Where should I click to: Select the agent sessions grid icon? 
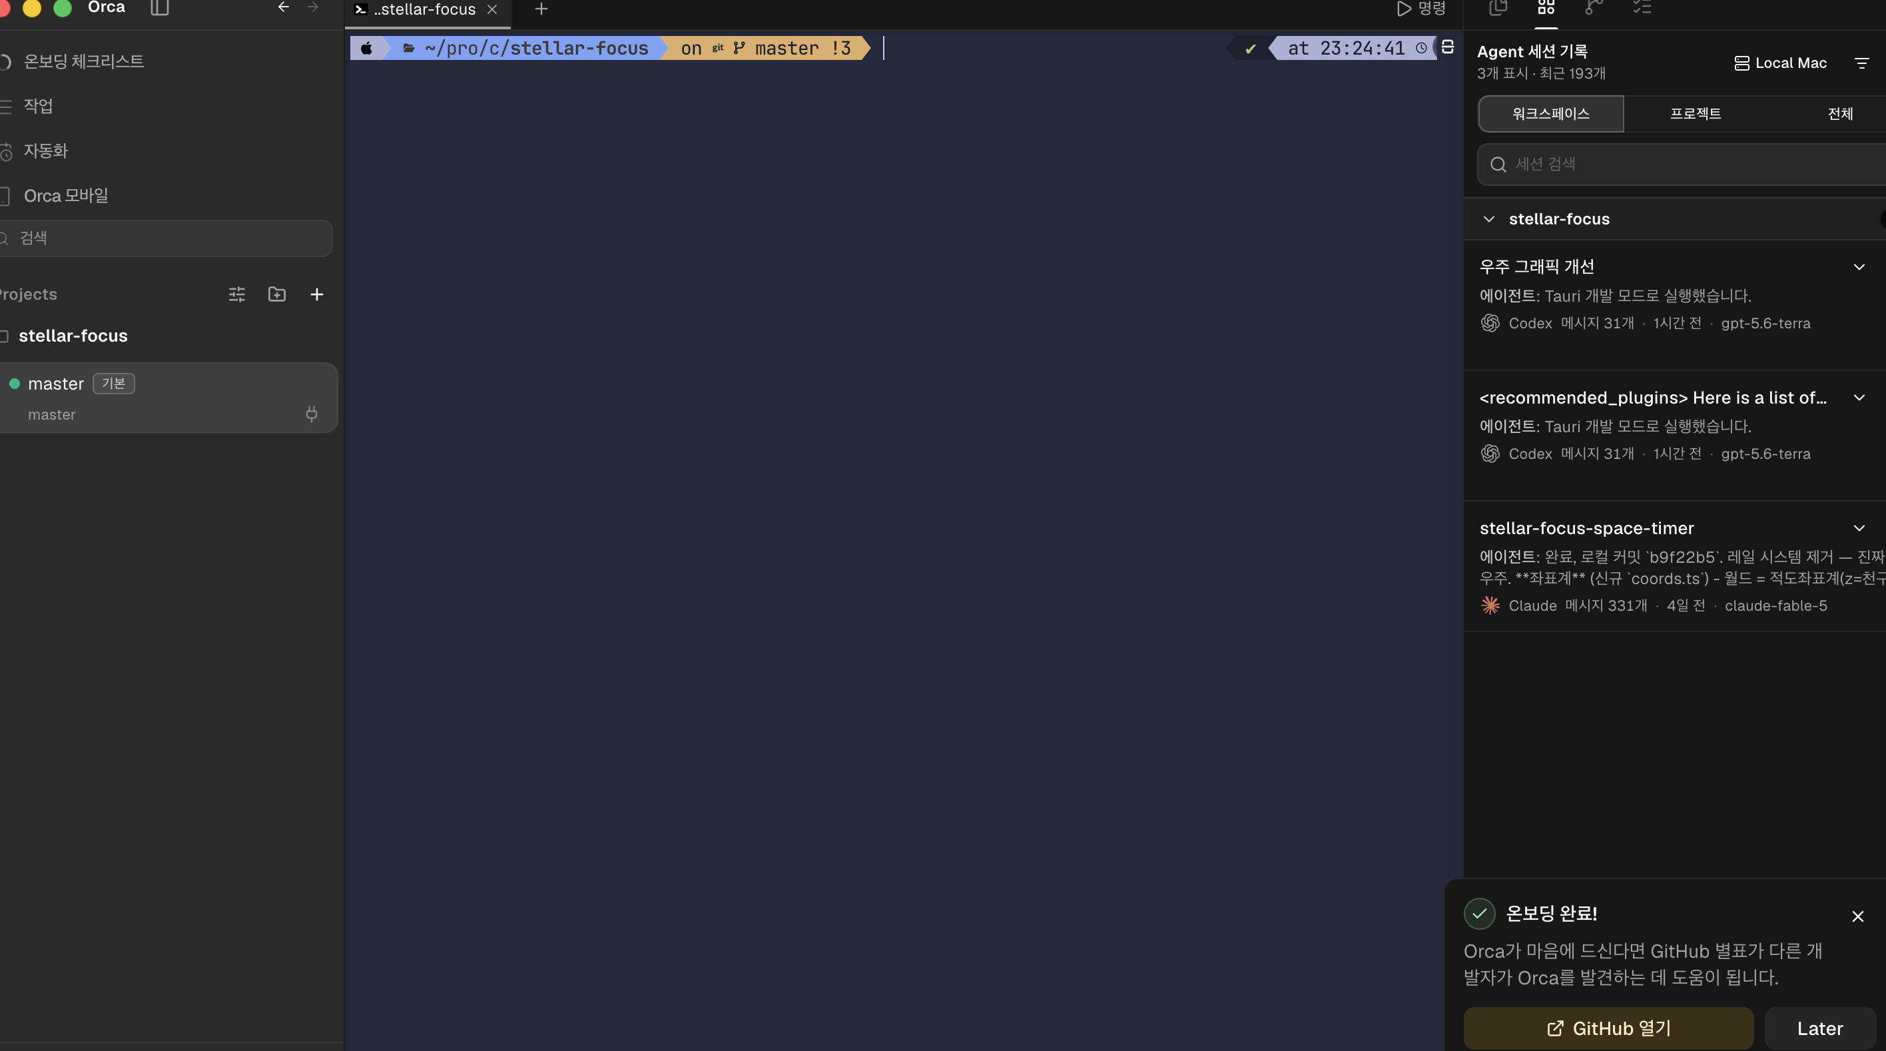tap(1546, 8)
